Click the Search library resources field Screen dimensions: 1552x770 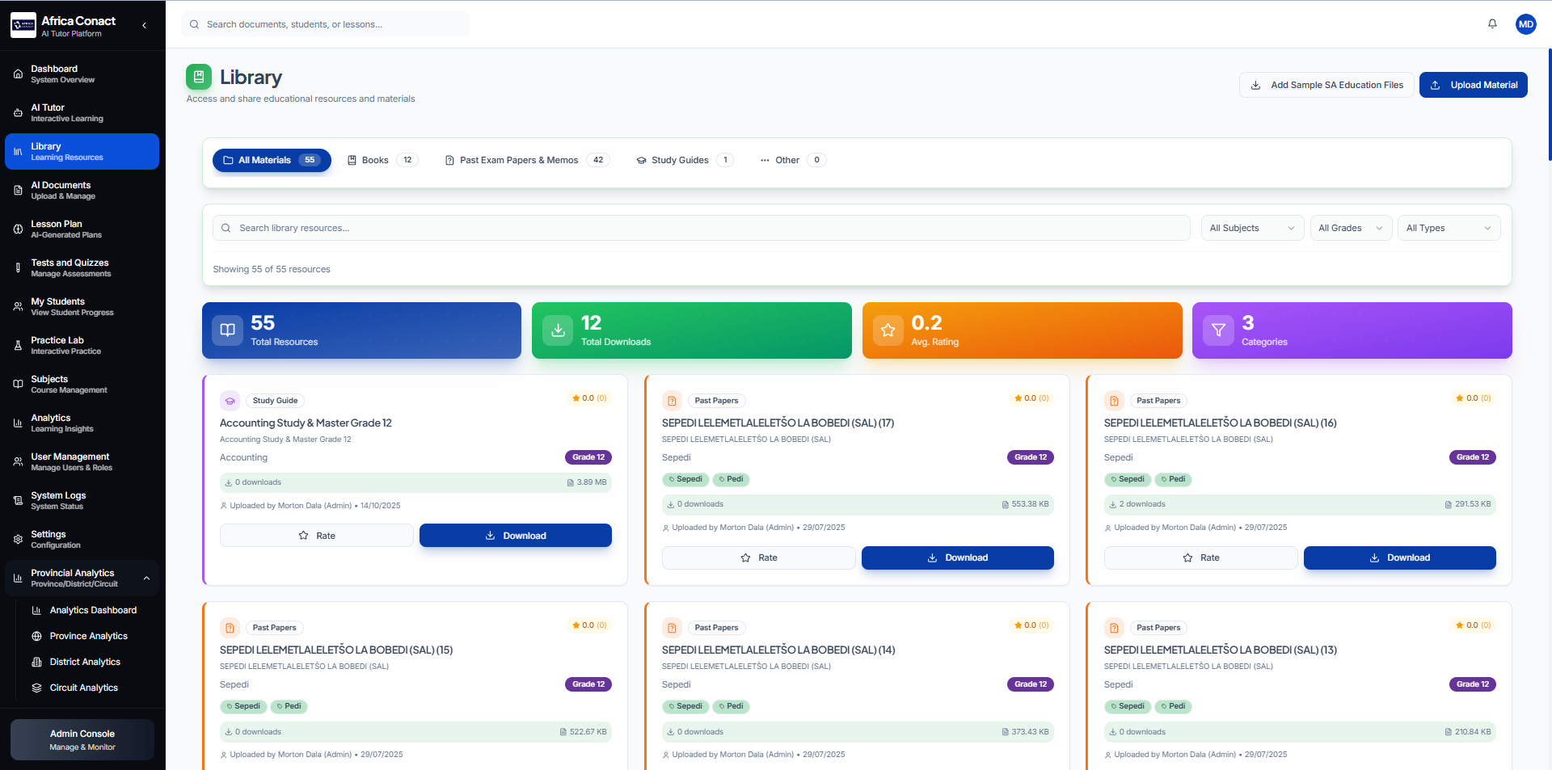[x=701, y=228]
